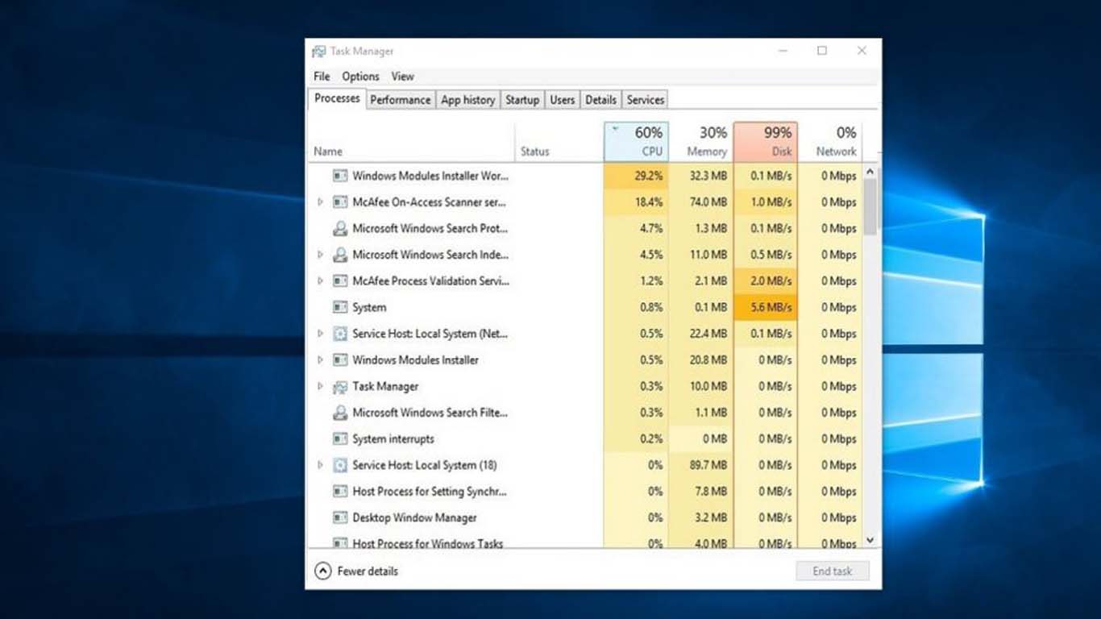Click the Windows Modules Installer Worker process icon

[x=341, y=176]
